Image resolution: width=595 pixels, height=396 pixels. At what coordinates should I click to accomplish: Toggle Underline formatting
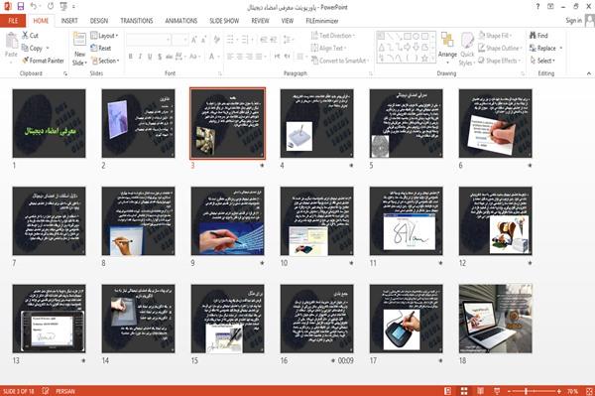point(150,57)
